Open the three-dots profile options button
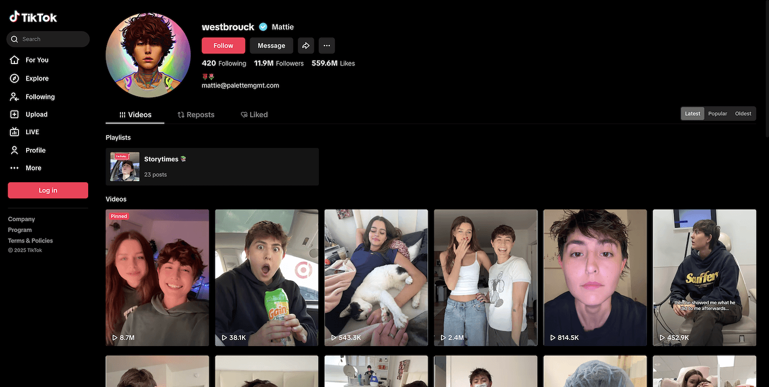This screenshot has height=387, width=769. click(x=327, y=46)
